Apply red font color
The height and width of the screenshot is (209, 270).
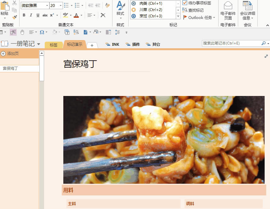click(76, 15)
